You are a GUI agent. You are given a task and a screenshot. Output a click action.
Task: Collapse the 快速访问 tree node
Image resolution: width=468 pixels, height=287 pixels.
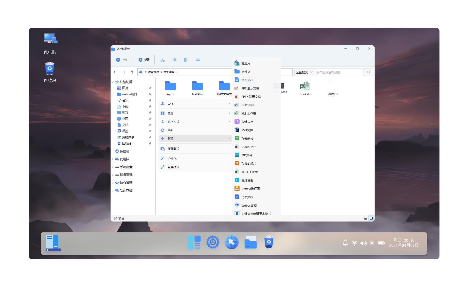113,82
